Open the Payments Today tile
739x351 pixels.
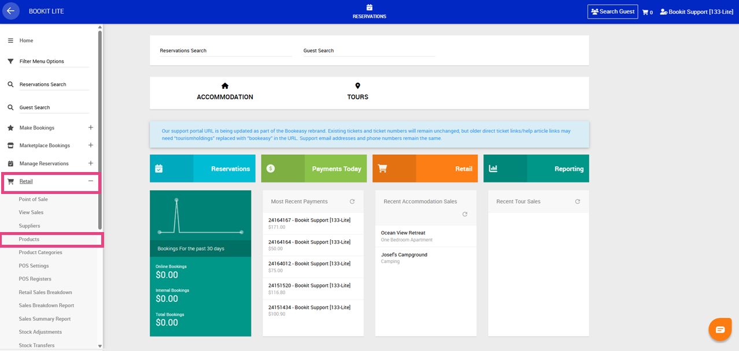point(313,169)
